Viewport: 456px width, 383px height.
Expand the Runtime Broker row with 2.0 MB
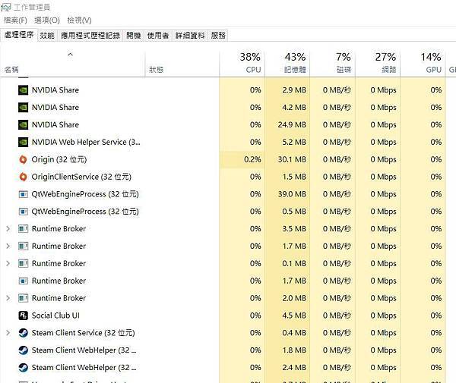pos(8,298)
